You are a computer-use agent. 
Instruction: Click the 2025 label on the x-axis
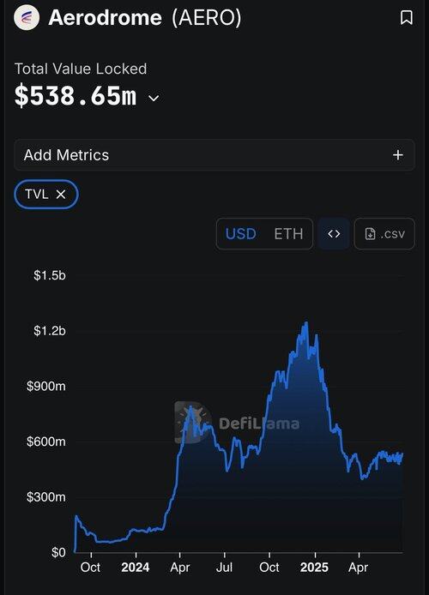(314, 568)
